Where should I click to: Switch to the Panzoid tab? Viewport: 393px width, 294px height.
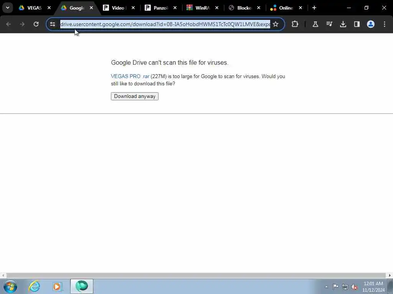click(x=161, y=8)
